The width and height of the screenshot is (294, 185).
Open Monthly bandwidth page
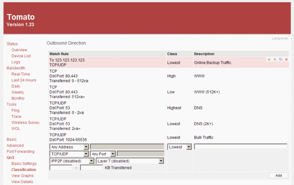point(18,98)
